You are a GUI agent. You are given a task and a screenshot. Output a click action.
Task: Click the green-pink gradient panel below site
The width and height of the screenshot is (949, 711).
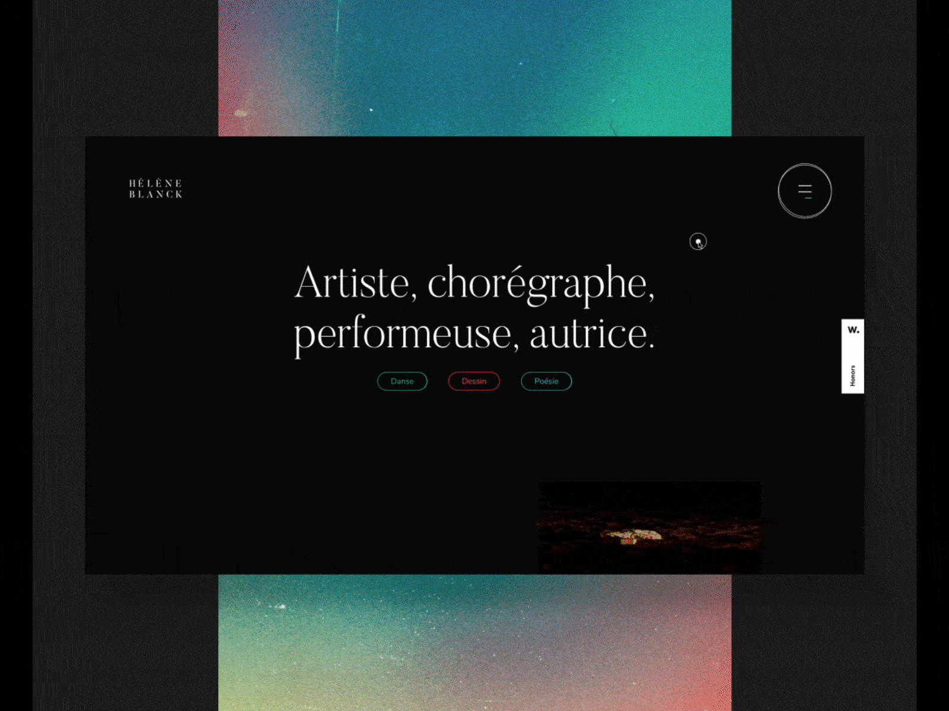coord(474,642)
